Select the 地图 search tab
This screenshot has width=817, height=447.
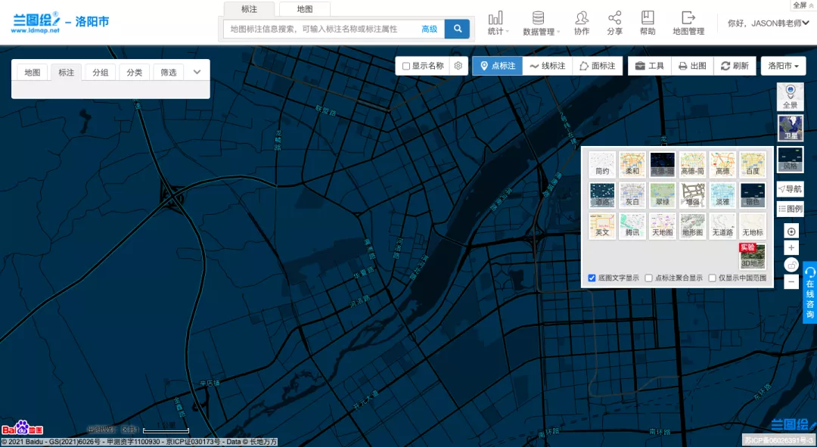point(305,9)
